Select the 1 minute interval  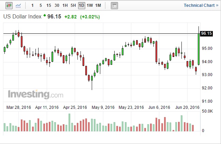(x=32, y=5)
